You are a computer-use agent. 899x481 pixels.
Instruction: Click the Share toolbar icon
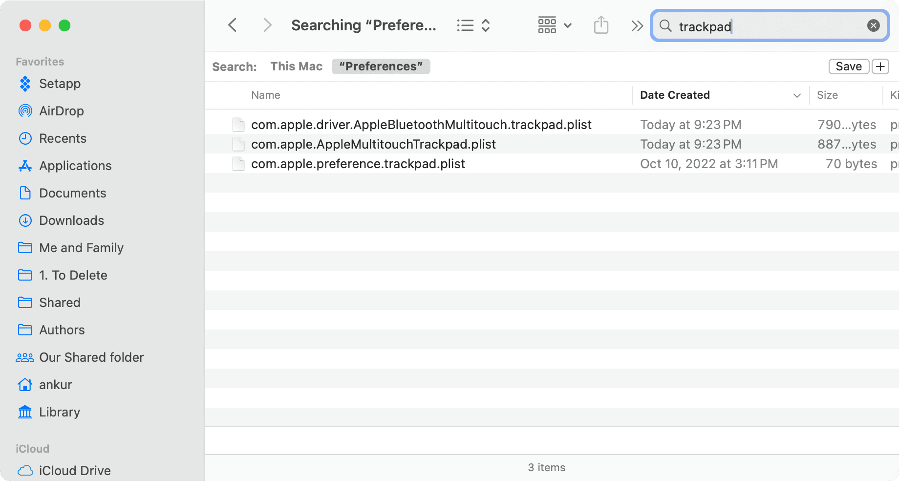(x=601, y=25)
